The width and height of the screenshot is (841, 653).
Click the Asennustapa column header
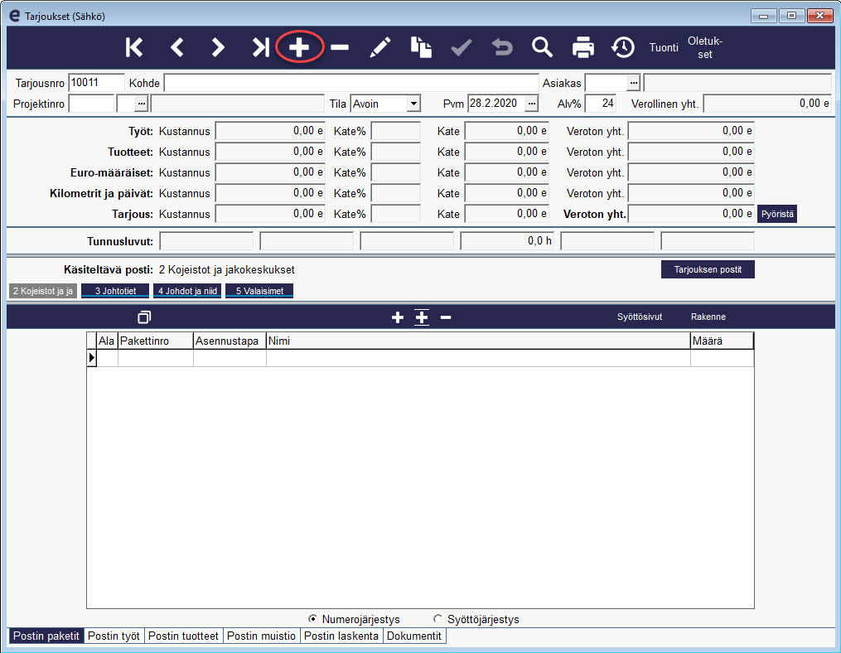pos(230,341)
